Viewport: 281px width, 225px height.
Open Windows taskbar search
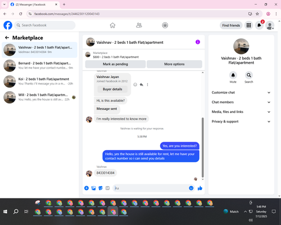point(16,211)
